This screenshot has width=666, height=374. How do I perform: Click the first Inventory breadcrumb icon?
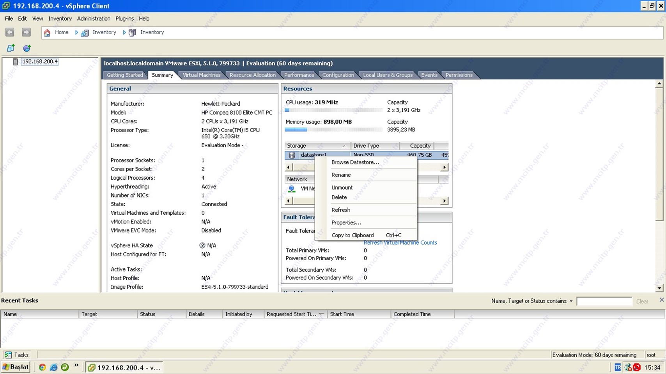tap(85, 33)
